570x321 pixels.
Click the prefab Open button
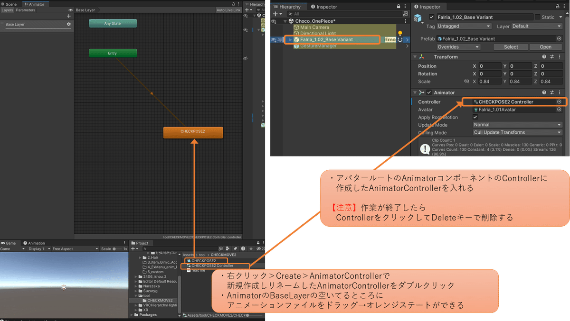[x=546, y=47]
